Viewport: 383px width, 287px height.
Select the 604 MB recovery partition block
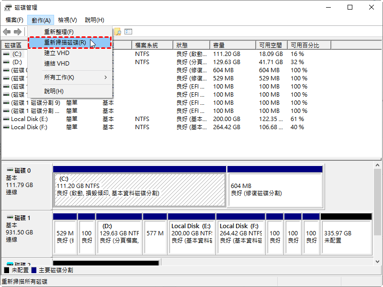275,187
